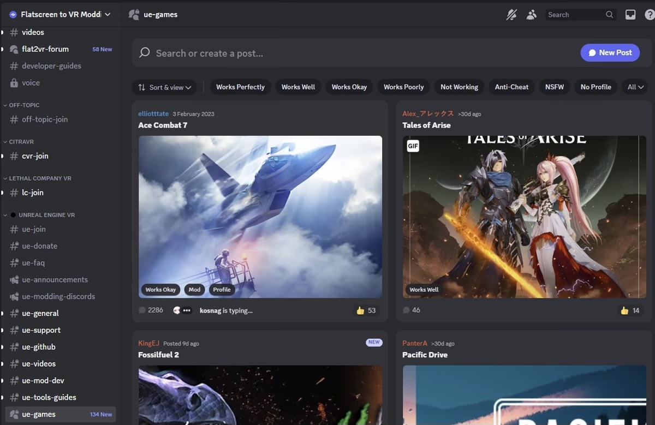The height and width of the screenshot is (425, 655).
Task: Click the search magnifier icon in the header
Action: (609, 15)
